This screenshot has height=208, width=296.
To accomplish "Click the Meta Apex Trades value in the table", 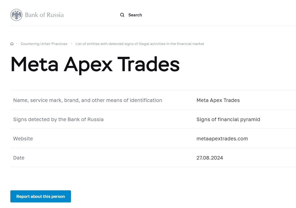I will point(218,100).
